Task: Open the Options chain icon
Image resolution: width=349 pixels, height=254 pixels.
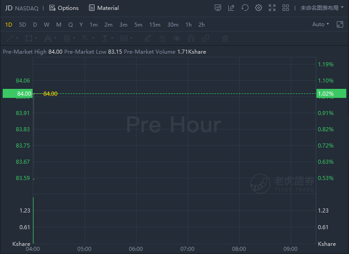Action: pos(52,8)
